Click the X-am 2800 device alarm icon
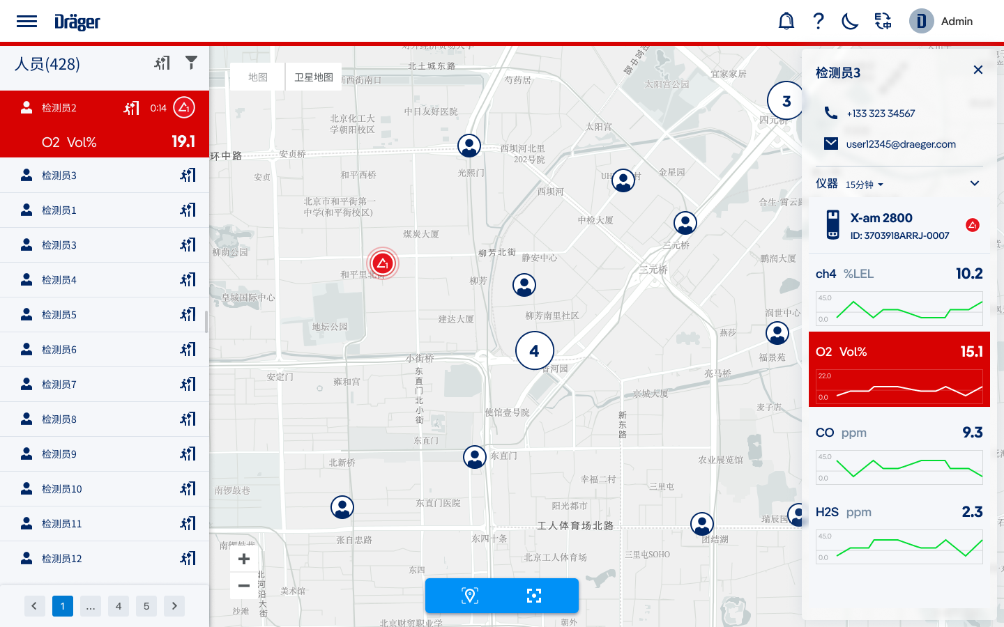 tap(973, 225)
